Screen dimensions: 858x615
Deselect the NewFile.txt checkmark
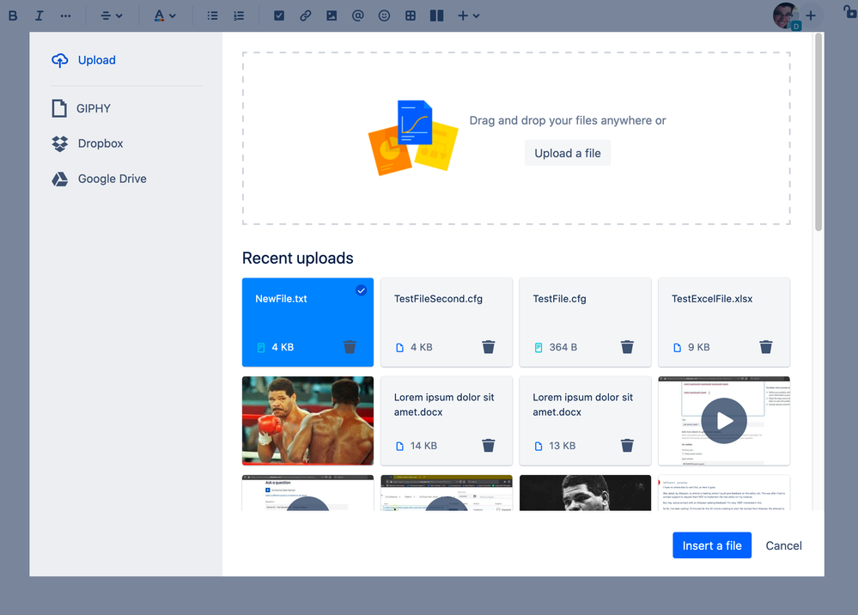tap(361, 290)
